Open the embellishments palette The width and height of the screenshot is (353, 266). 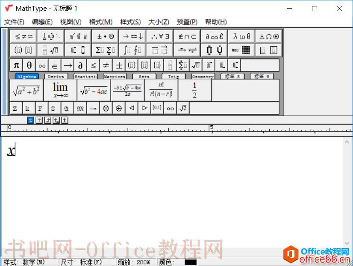(78, 36)
